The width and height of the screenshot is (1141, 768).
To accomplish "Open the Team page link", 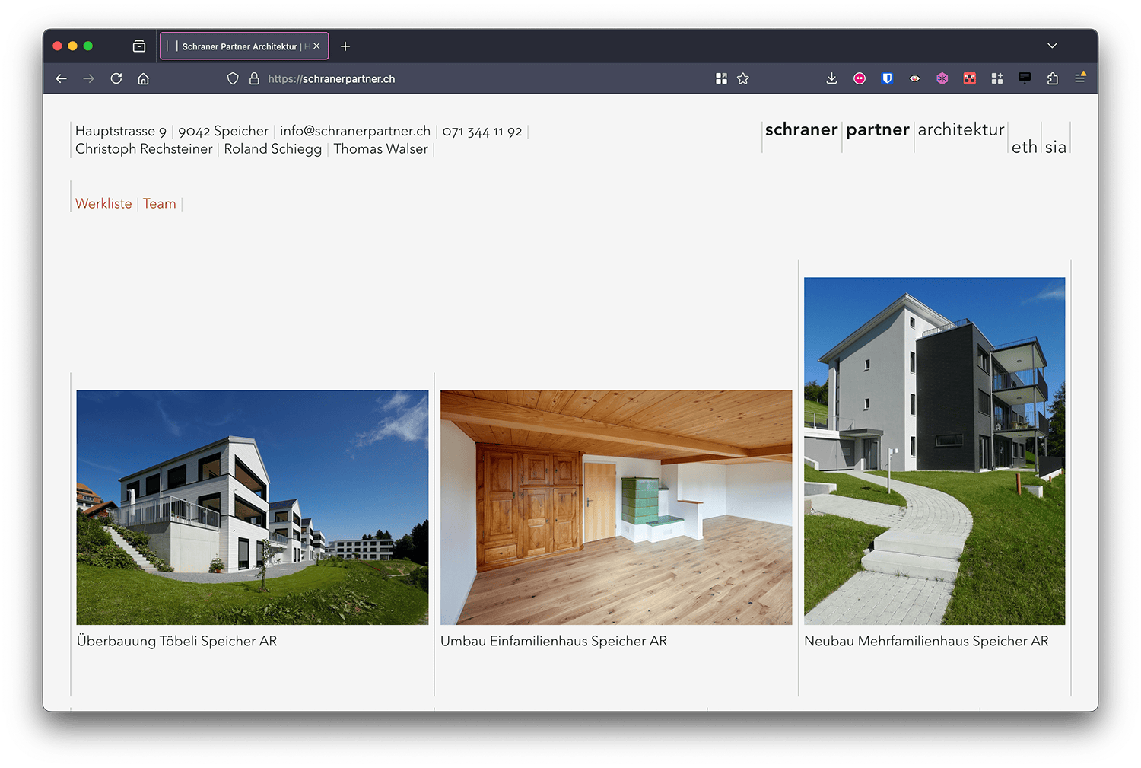I will pyautogui.click(x=159, y=203).
